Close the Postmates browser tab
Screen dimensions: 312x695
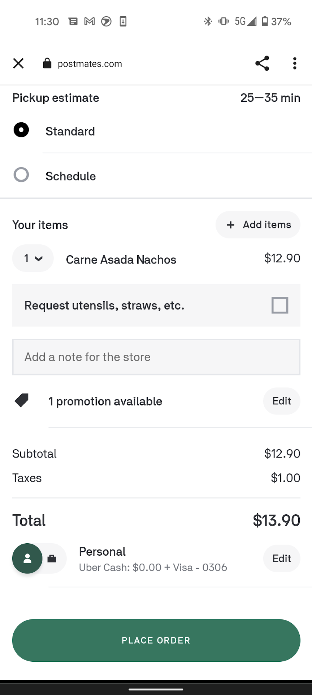[x=18, y=63]
